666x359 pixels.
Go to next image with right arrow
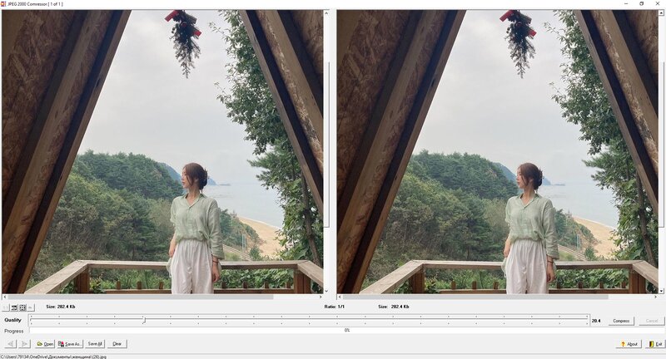tap(25, 344)
